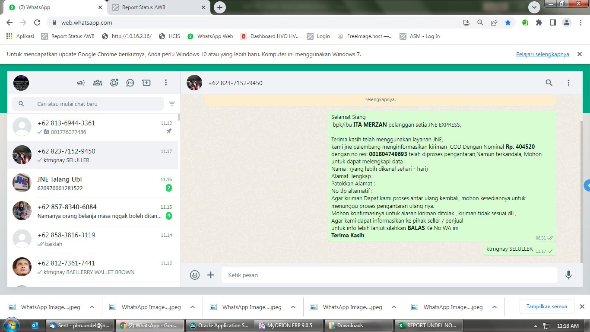Click the Pelajari selengkapnya link
This screenshot has width=590, height=332.
point(542,54)
